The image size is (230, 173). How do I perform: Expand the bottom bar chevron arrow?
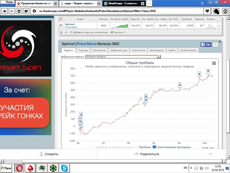[x=210, y=154]
